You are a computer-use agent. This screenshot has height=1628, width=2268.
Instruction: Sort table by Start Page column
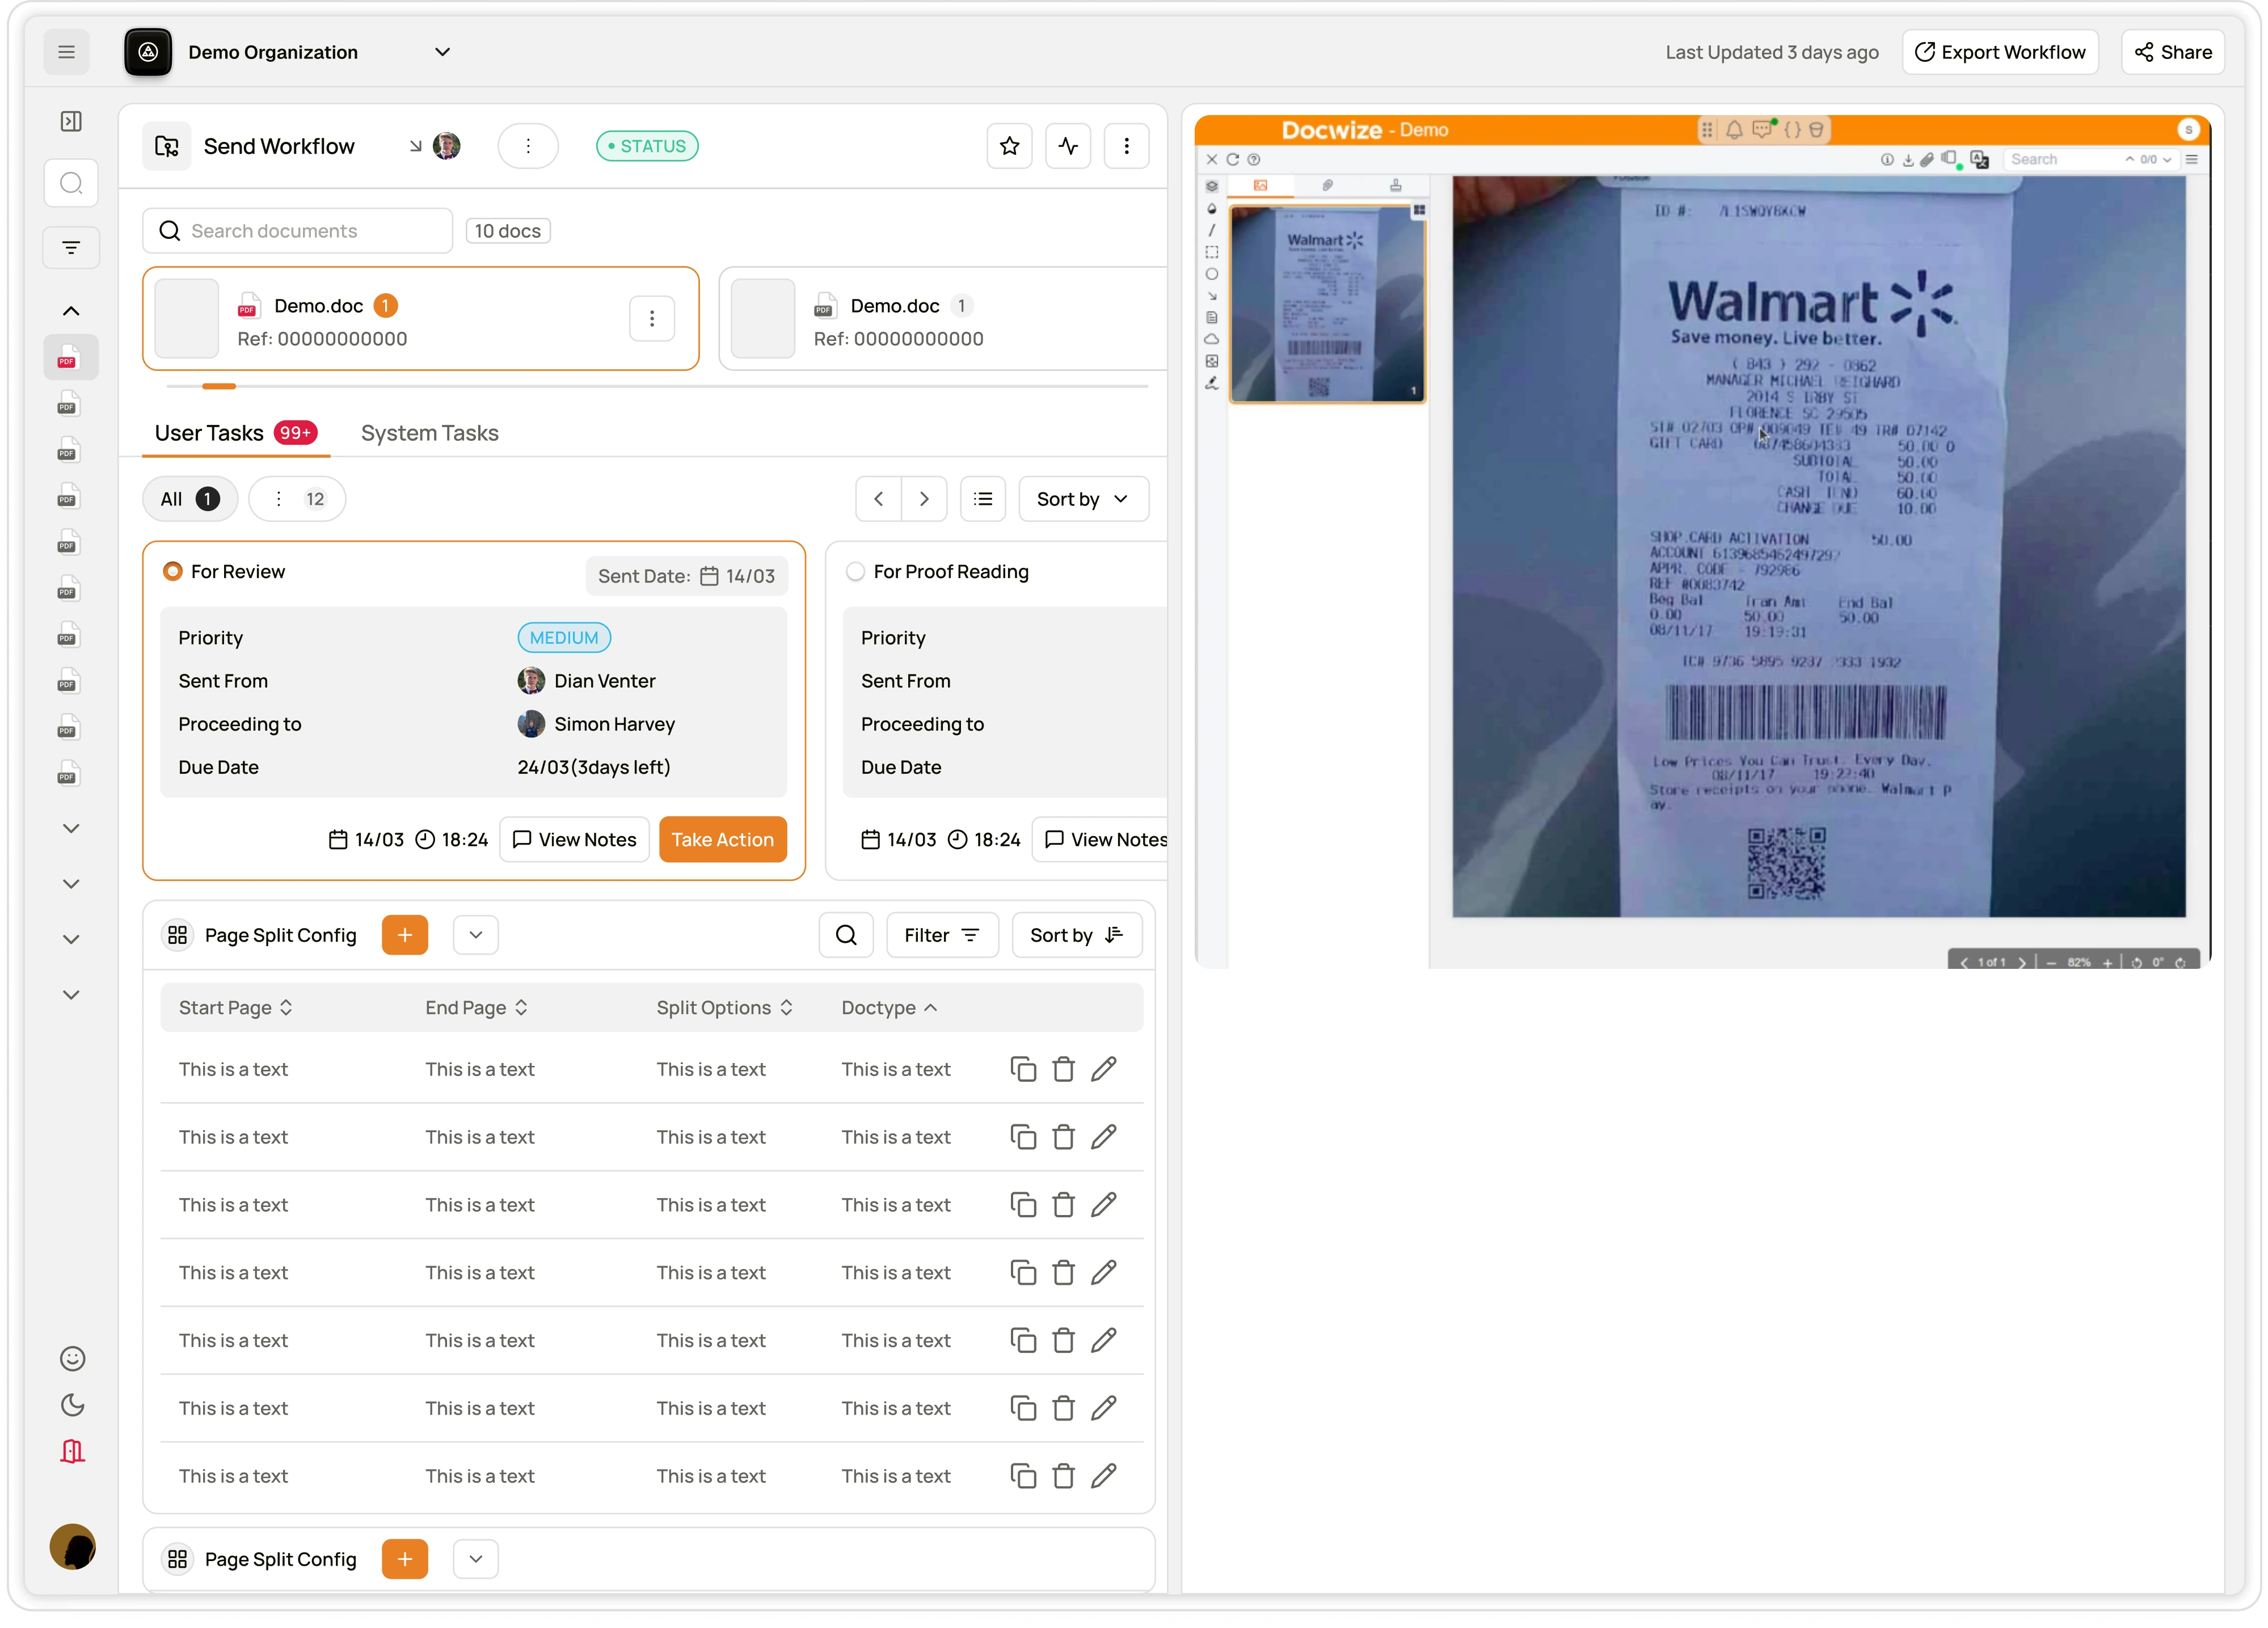[x=236, y=1008]
